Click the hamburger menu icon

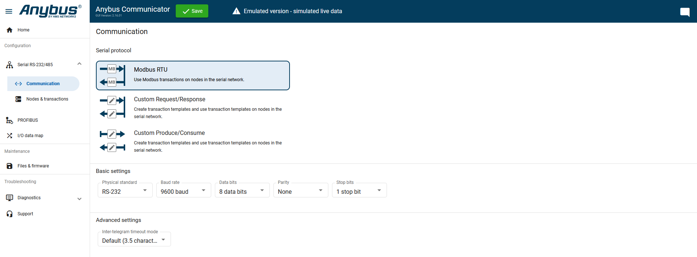(x=9, y=11)
